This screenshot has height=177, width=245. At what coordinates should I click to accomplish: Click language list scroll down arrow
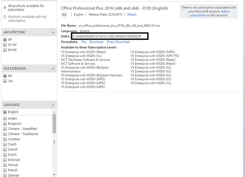[54, 175]
